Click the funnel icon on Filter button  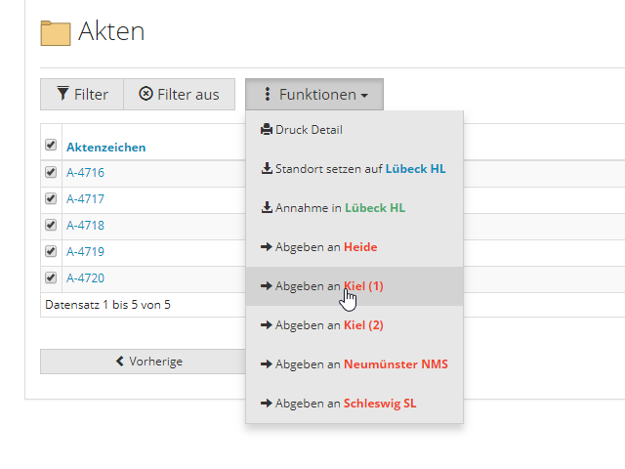click(x=62, y=94)
